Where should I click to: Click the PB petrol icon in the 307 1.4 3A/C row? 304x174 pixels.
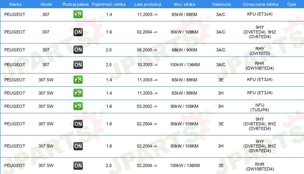(78, 14)
